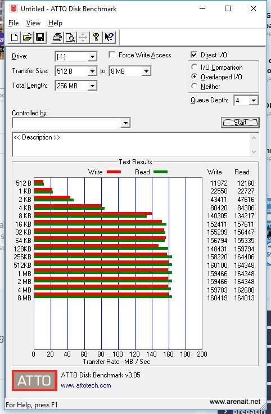Open the www.attotech.com link
271x414 pixels.
[x=86, y=385]
